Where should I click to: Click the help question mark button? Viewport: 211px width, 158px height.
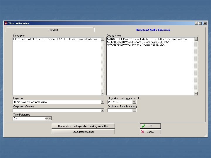(x=200, y=23)
